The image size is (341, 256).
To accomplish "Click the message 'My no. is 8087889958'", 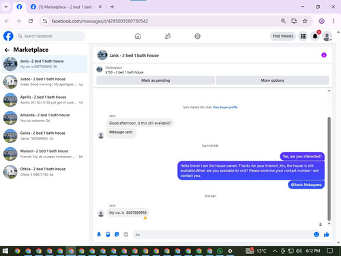I will (x=128, y=212).
